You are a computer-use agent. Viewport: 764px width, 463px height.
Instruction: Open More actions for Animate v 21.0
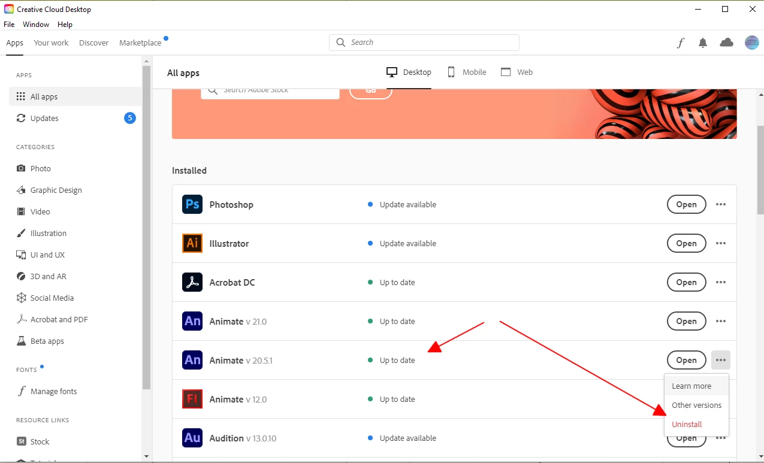tap(721, 321)
